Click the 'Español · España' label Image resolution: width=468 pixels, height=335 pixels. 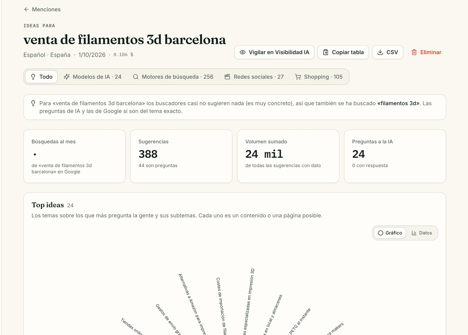point(47,55)
